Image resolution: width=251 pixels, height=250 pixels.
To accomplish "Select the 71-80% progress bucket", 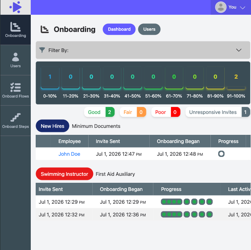I will [x=195, y=83].
